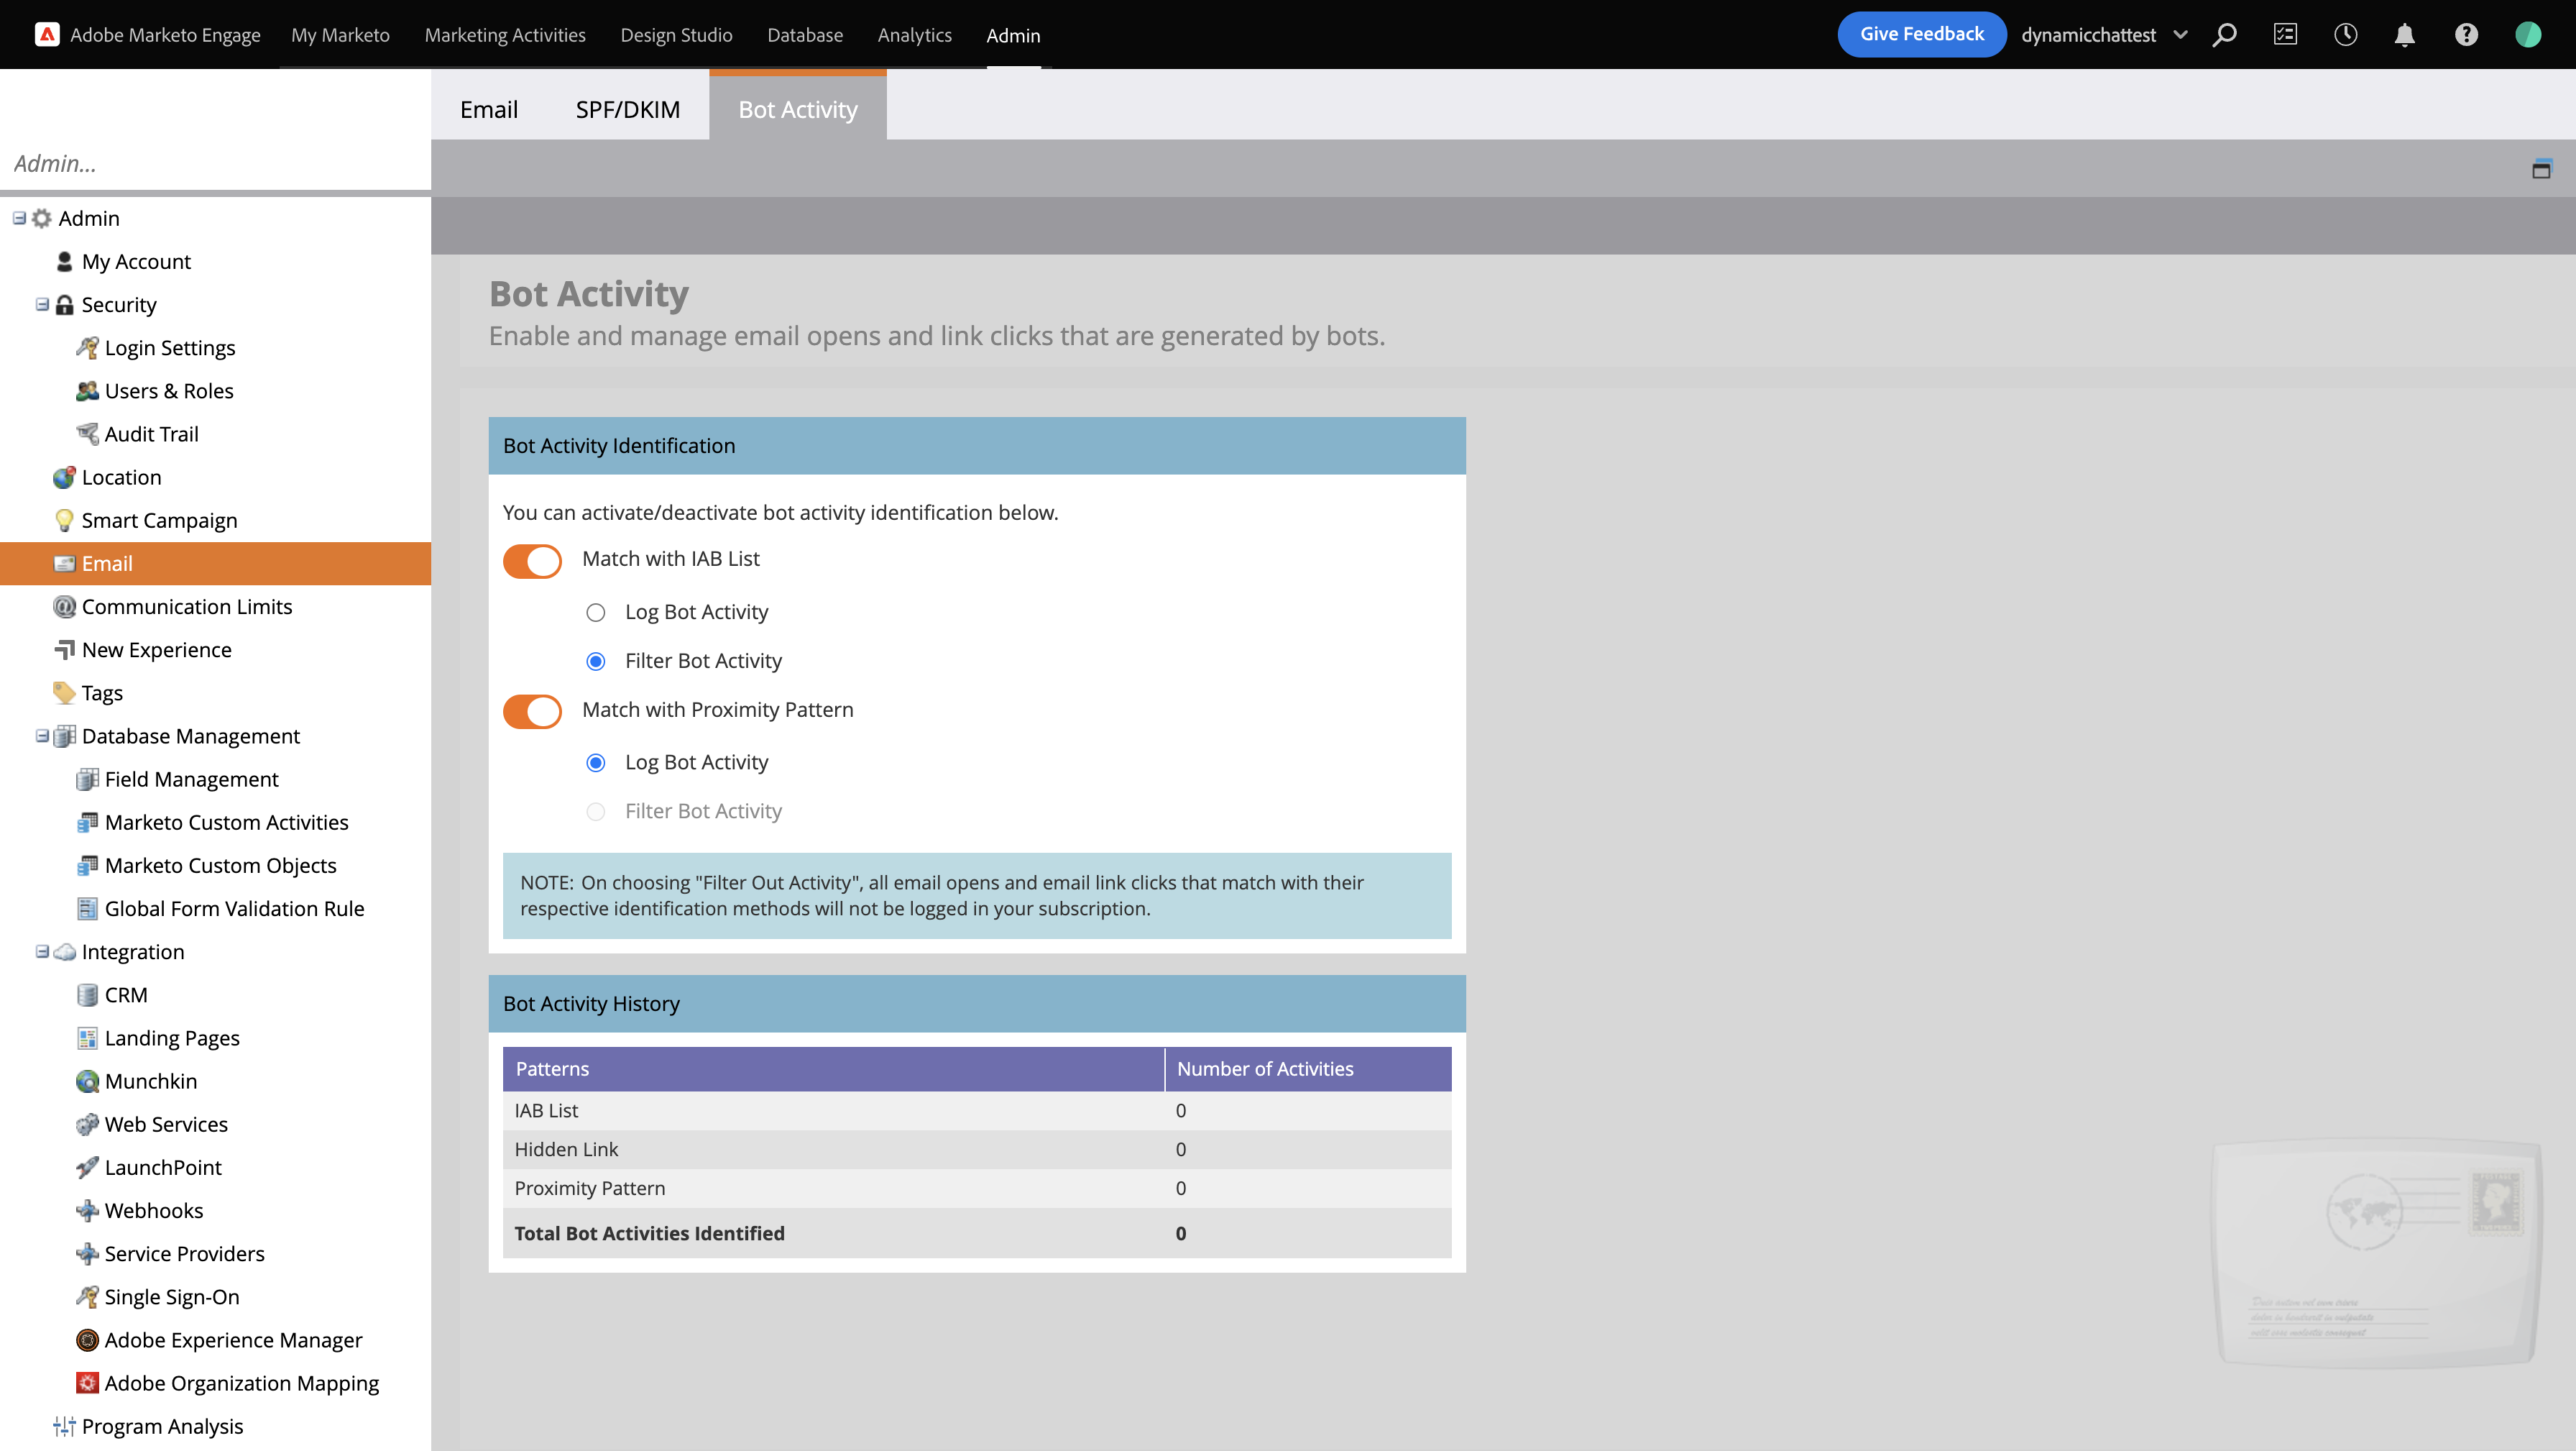Open Users & Roles from the tree
This screenshot has width=2576, height=1451.
[x=168, y=390]
